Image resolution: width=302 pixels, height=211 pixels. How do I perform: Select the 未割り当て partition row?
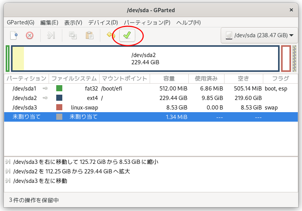click(151, 117)
